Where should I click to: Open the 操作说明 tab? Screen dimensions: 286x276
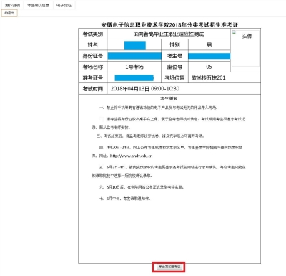13,5
